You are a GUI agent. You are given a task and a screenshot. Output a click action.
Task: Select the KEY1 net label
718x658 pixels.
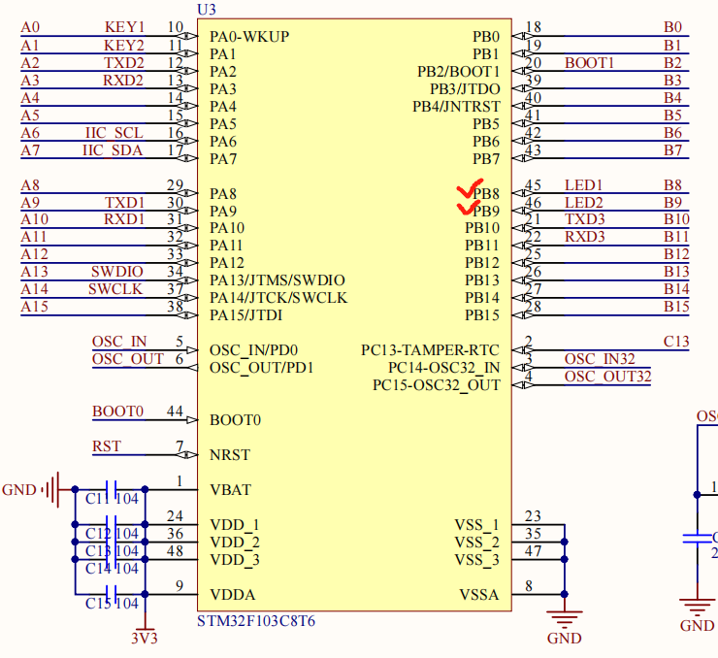pyautogui.click(x=124, y=27)
